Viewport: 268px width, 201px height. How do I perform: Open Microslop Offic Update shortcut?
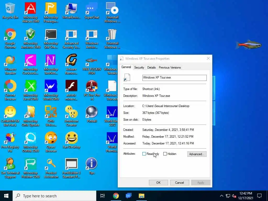(x=30, y=116)
